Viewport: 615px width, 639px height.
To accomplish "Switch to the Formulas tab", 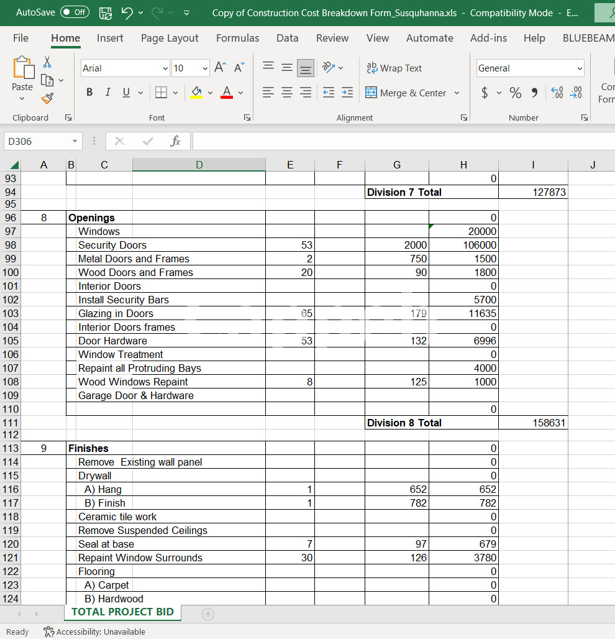I will coord(237,38).
